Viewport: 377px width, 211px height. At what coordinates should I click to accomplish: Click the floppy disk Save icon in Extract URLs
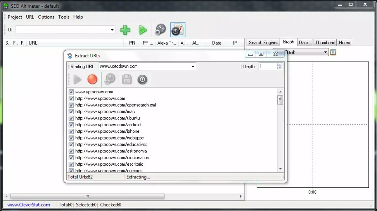tap(127, 79)
